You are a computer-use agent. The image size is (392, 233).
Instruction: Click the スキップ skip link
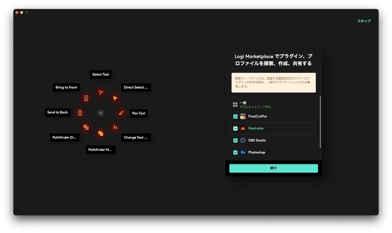364,21
